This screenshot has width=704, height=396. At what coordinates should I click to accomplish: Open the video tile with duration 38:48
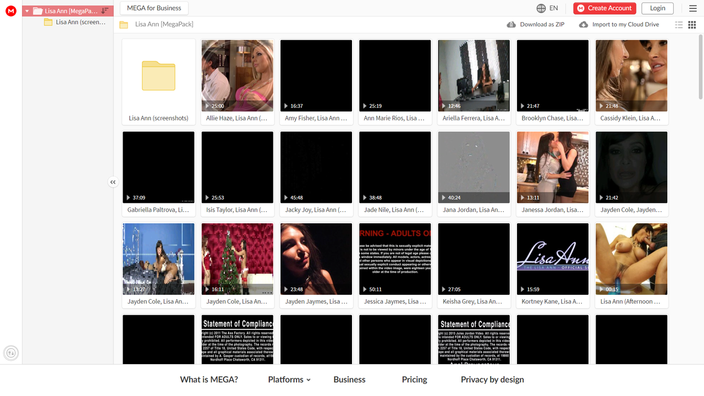pos(395,174)
